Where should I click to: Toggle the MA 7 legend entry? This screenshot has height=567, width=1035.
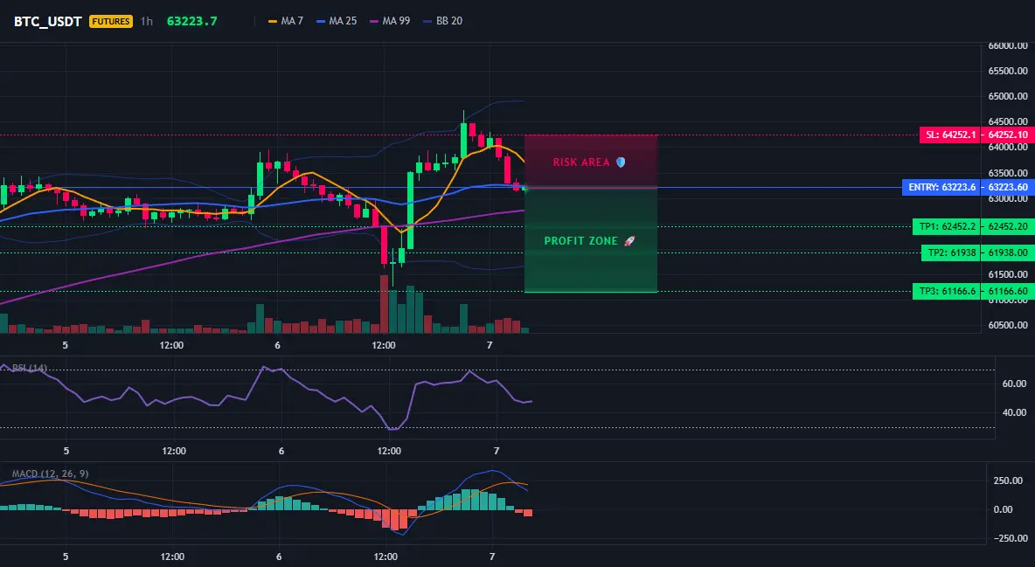tap(286, 21)
